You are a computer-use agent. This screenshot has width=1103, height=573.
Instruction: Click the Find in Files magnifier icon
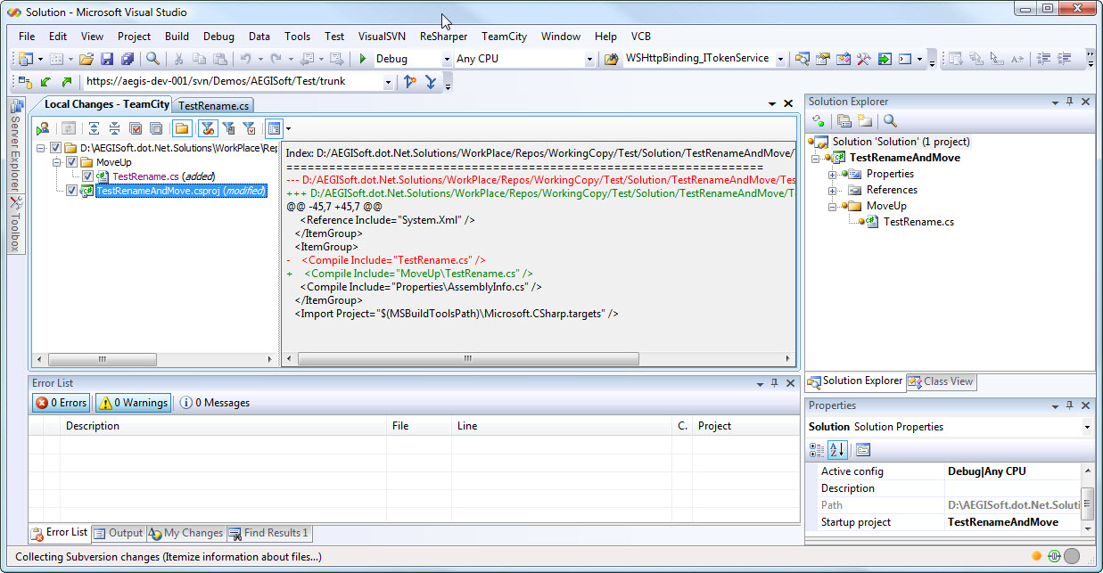152,59
